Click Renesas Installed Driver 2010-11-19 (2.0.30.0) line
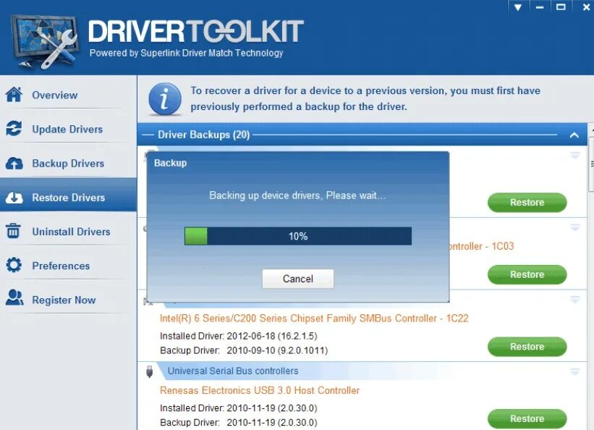The height and width of the screenshot is (430, 594). (238, 408)
